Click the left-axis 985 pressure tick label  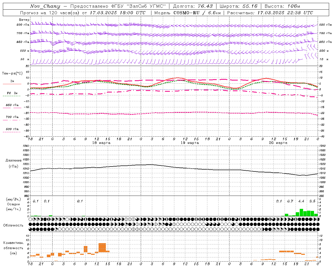tap(26, 196)
